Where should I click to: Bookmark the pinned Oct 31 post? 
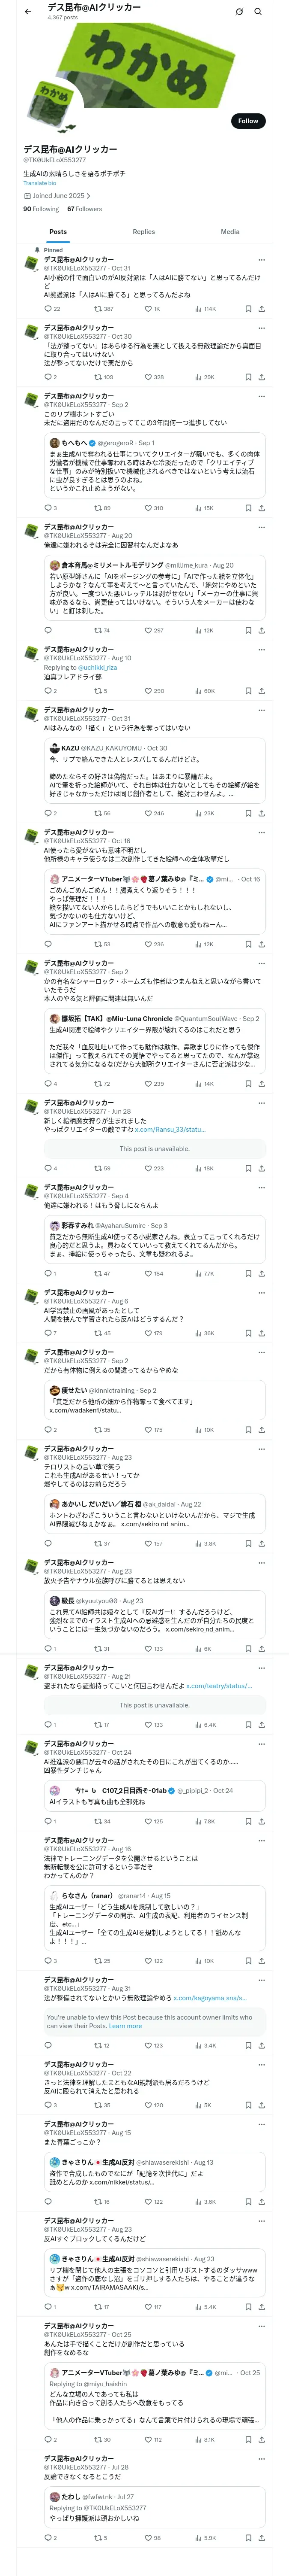pyautogui.click(x=248, y=309)
